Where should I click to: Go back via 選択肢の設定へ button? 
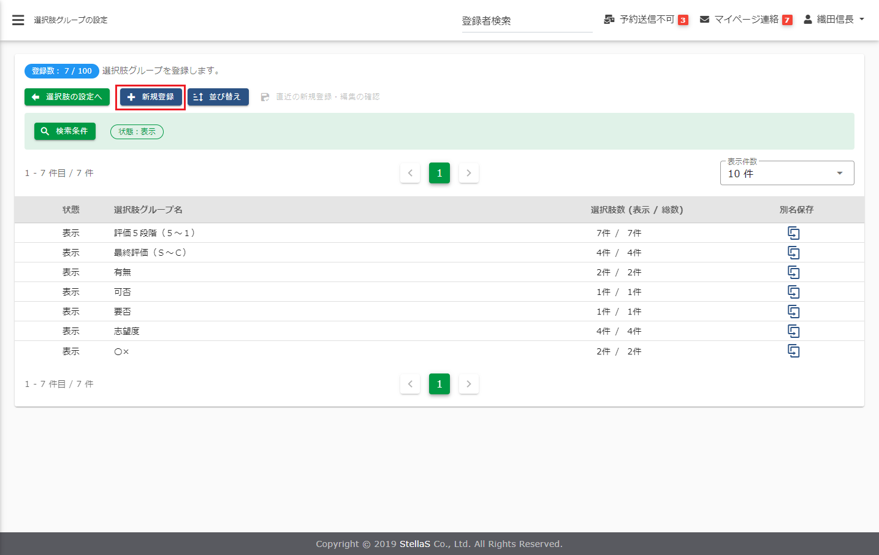point(67,97)
